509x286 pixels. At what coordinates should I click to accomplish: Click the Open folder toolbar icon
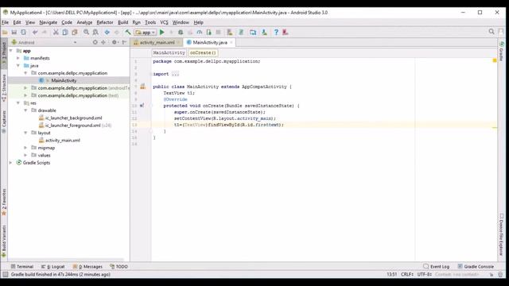(x=5, y=32)
